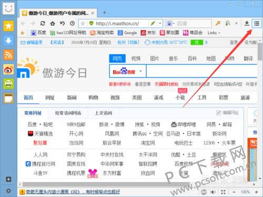This screenshot has height=197, width=263.
Task: Open hao123网址导航 bookmark
Action: coord(68,33)
